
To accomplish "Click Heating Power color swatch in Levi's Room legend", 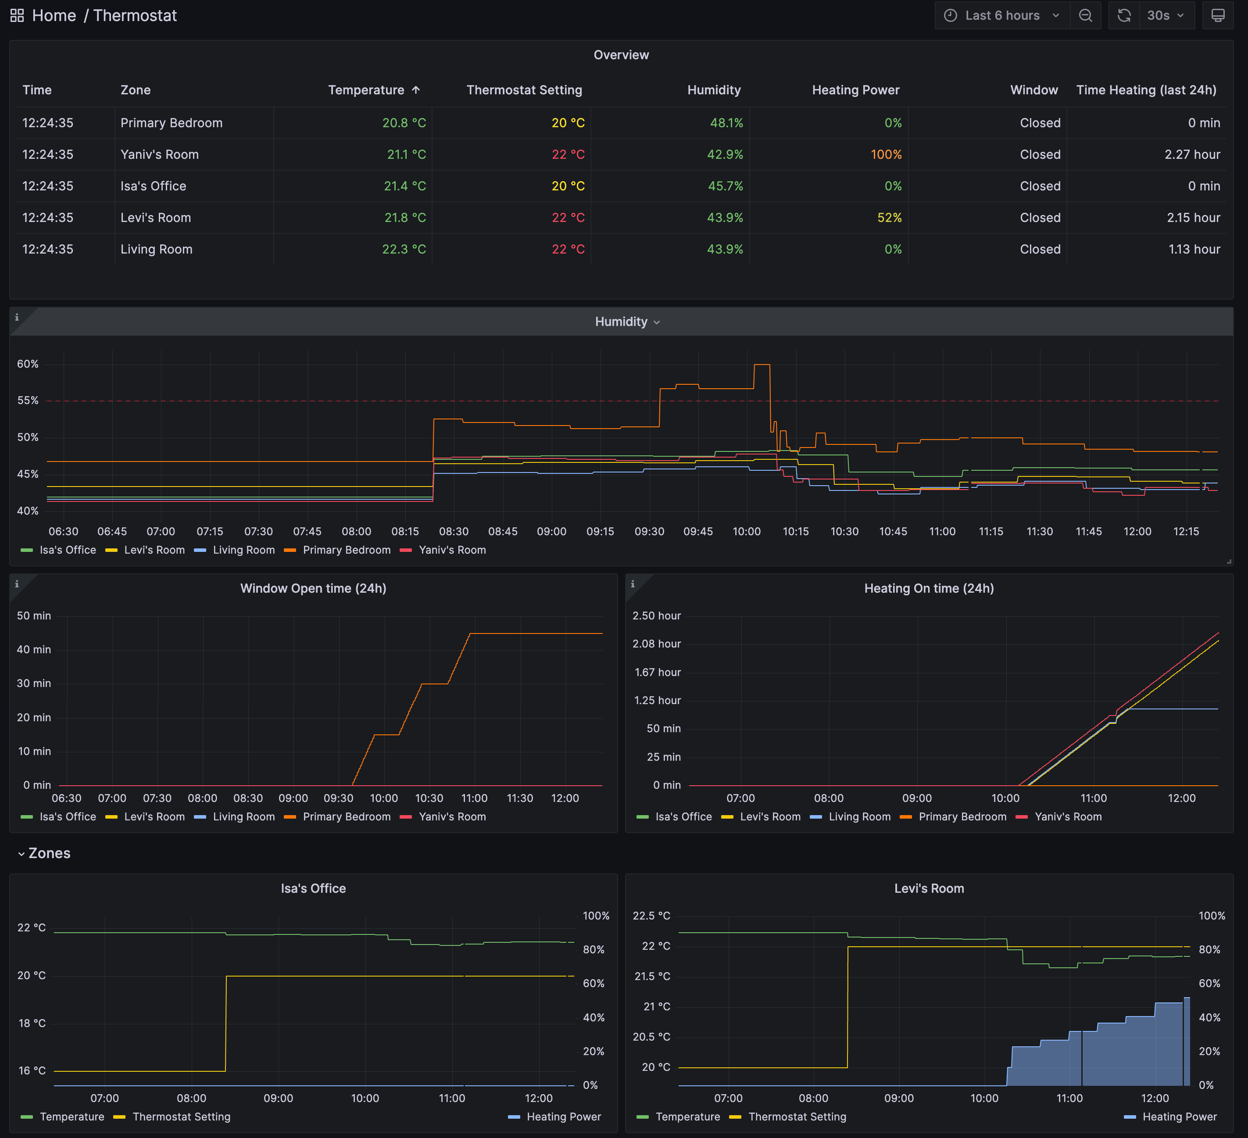I will [1129, 1117].
